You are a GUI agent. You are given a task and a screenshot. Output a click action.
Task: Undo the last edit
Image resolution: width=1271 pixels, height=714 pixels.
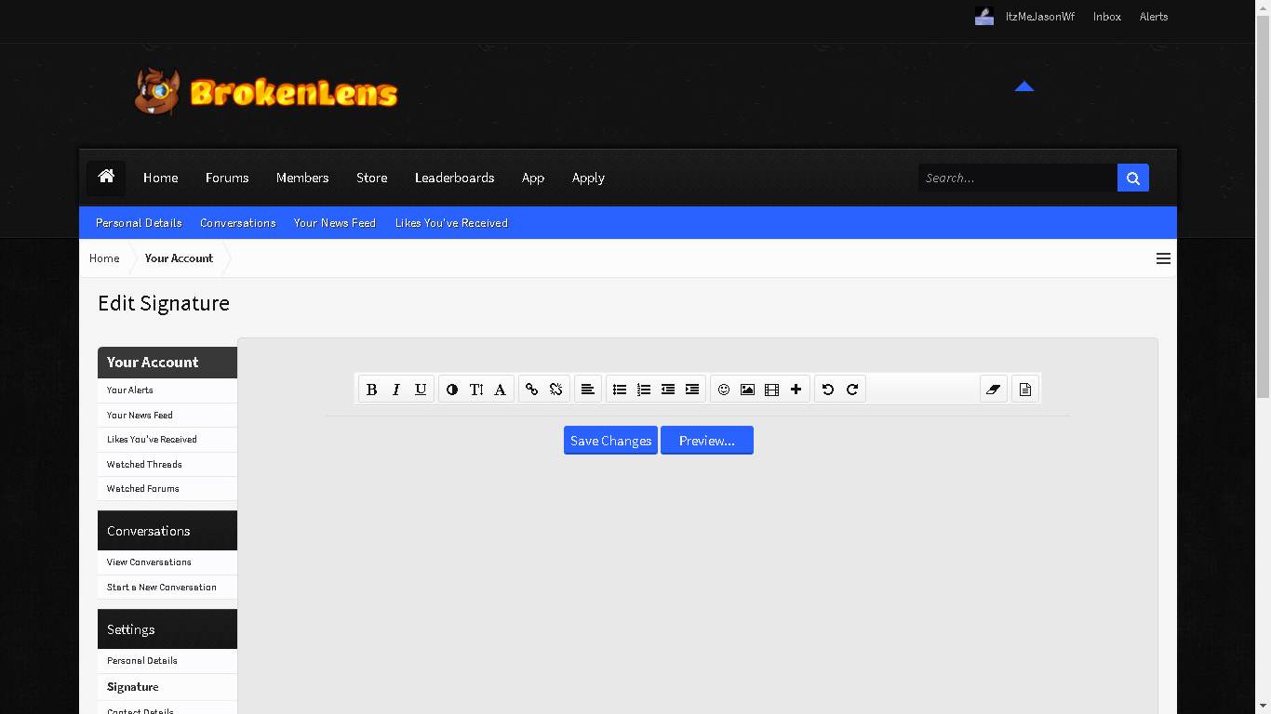pos(828,390)
